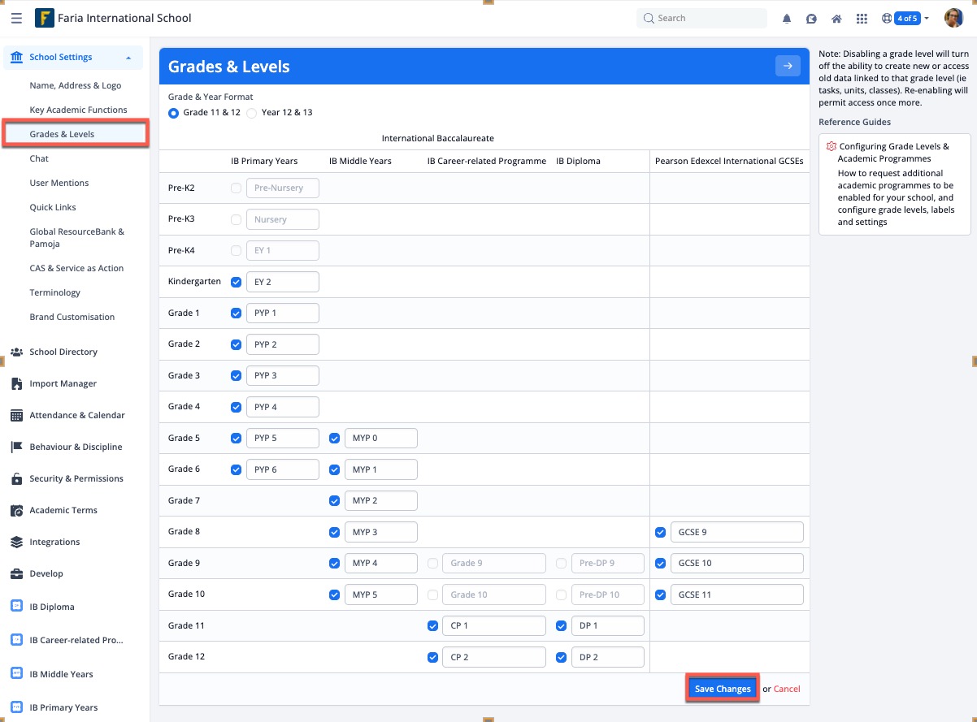Open Import Manager section
This screenshot has height=722, width=977.
[x=63, y=383]
